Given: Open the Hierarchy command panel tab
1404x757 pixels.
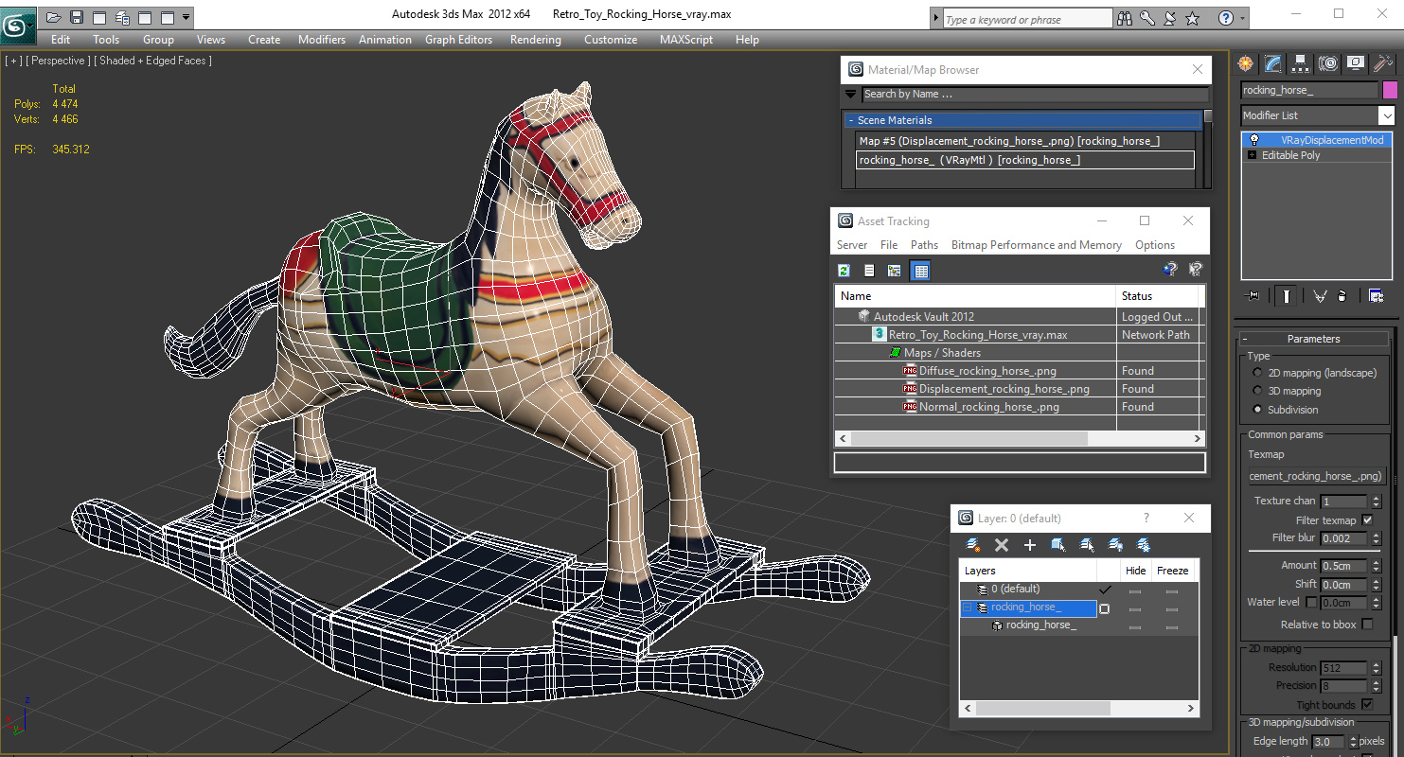Looking at the screenshot, I should click(x=1301, y=63).
